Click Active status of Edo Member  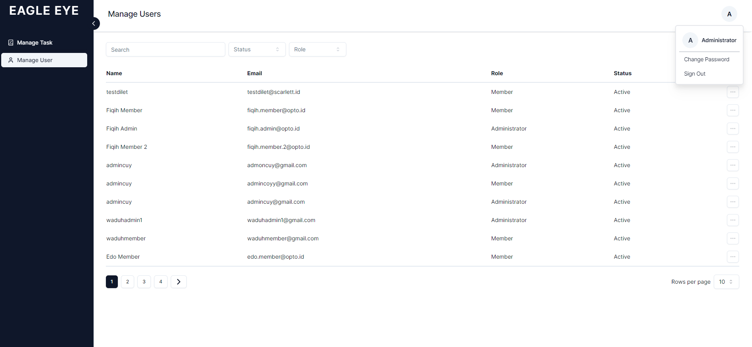(622, 257)
